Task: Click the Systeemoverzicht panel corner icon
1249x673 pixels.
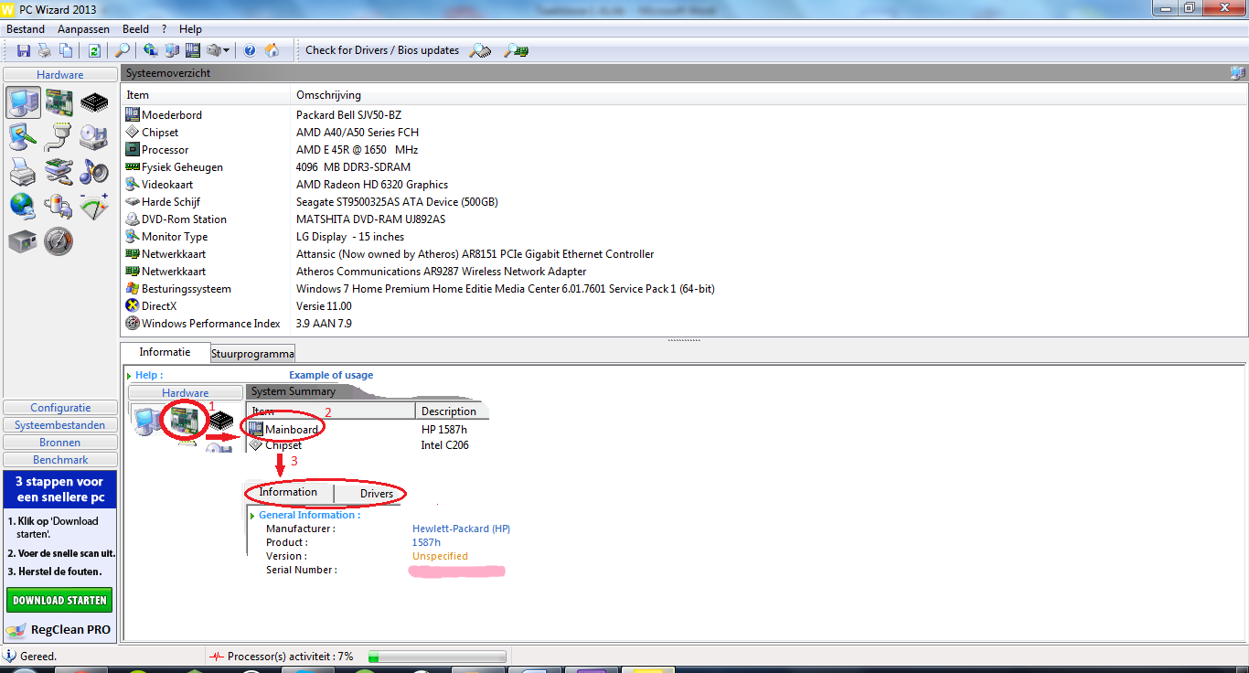Action: (1237, 73)
